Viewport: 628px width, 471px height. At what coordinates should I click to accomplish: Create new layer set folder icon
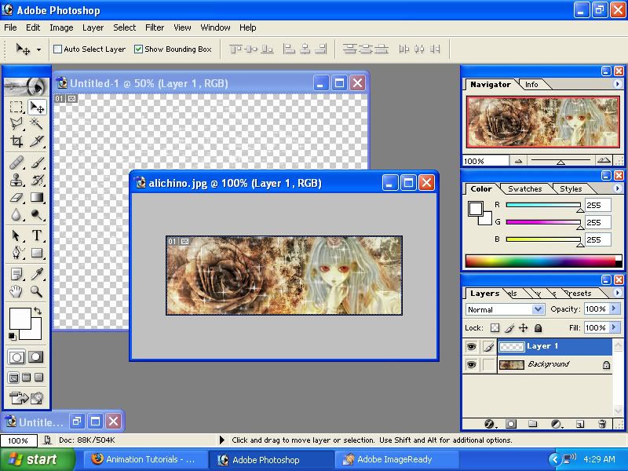(x=532, y=424)
